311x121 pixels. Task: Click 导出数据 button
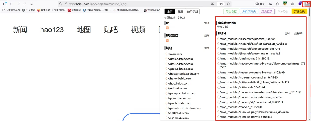pyautogui.click(x=231, y=11)
